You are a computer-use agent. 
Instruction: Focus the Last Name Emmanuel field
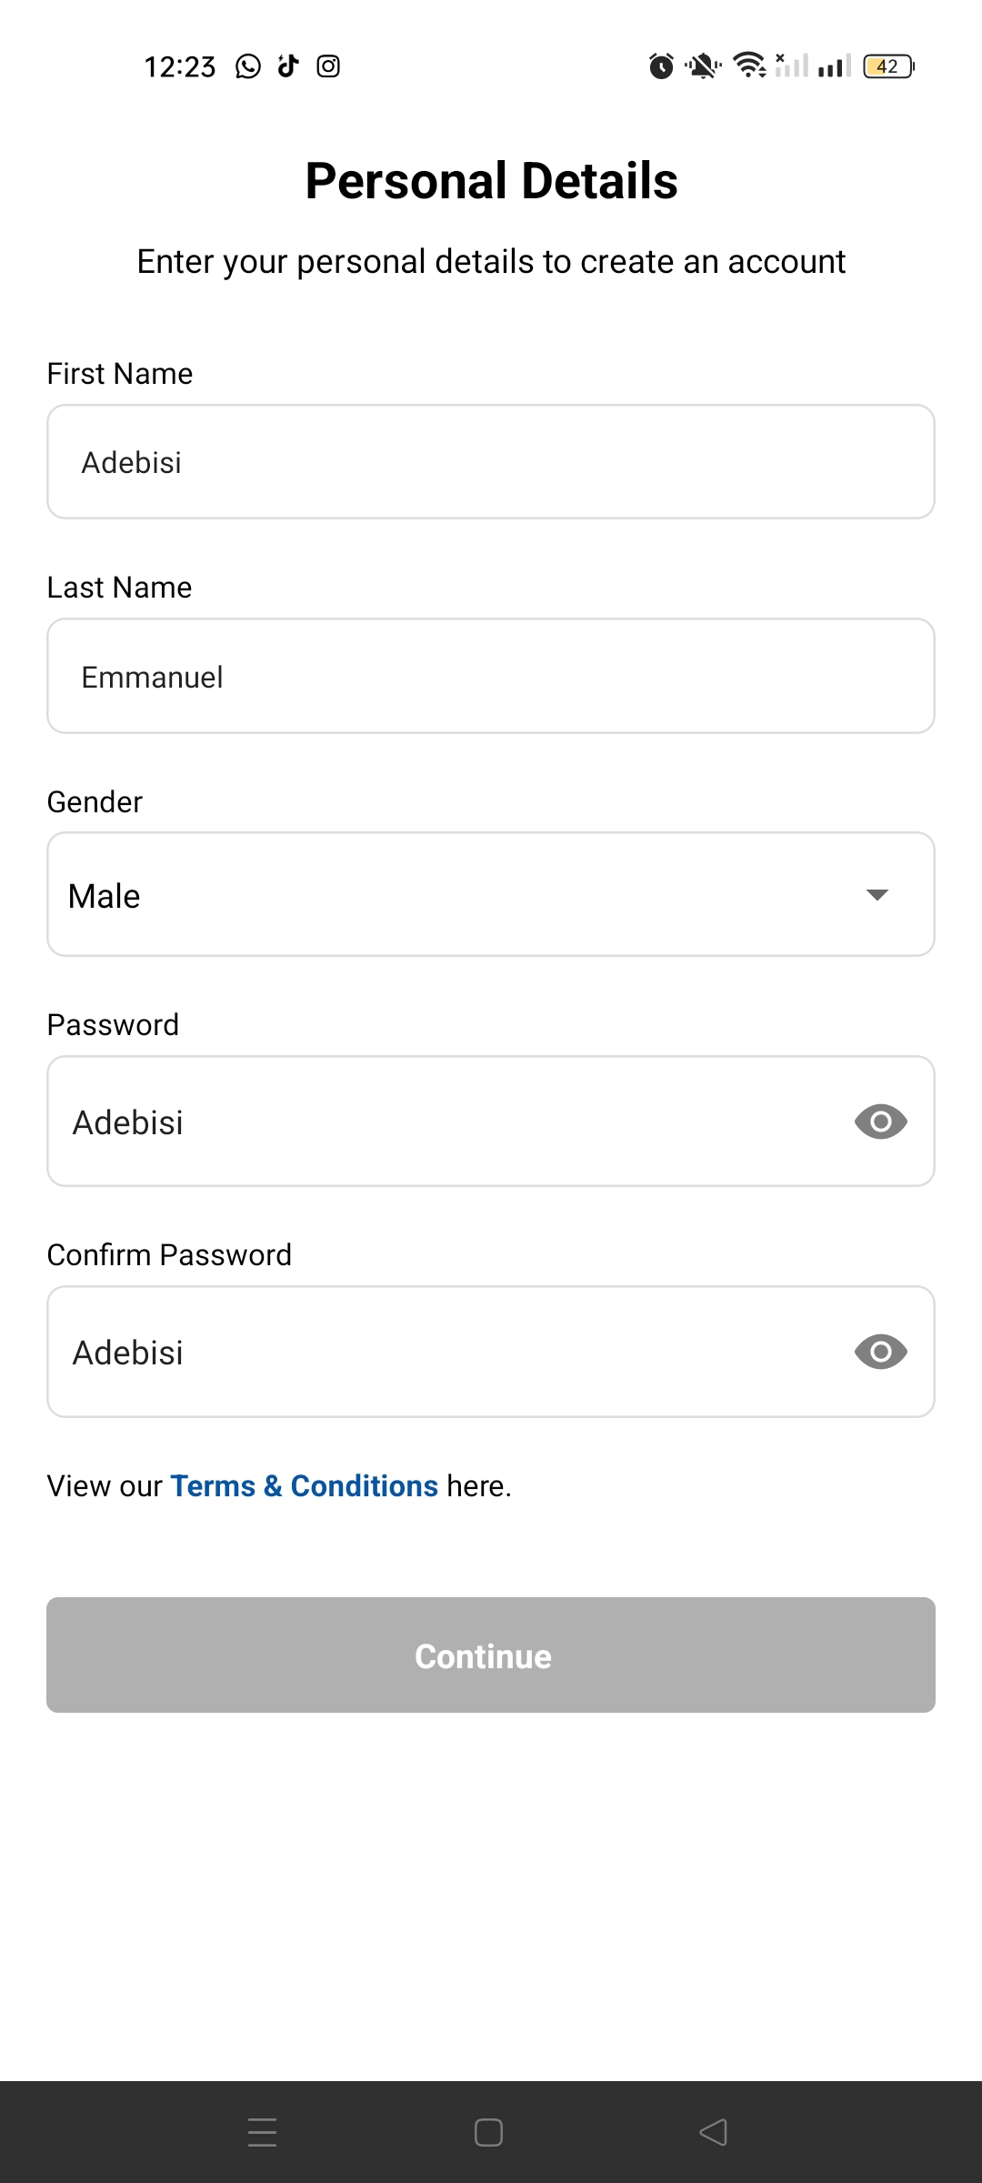click(x=491, y=676)
